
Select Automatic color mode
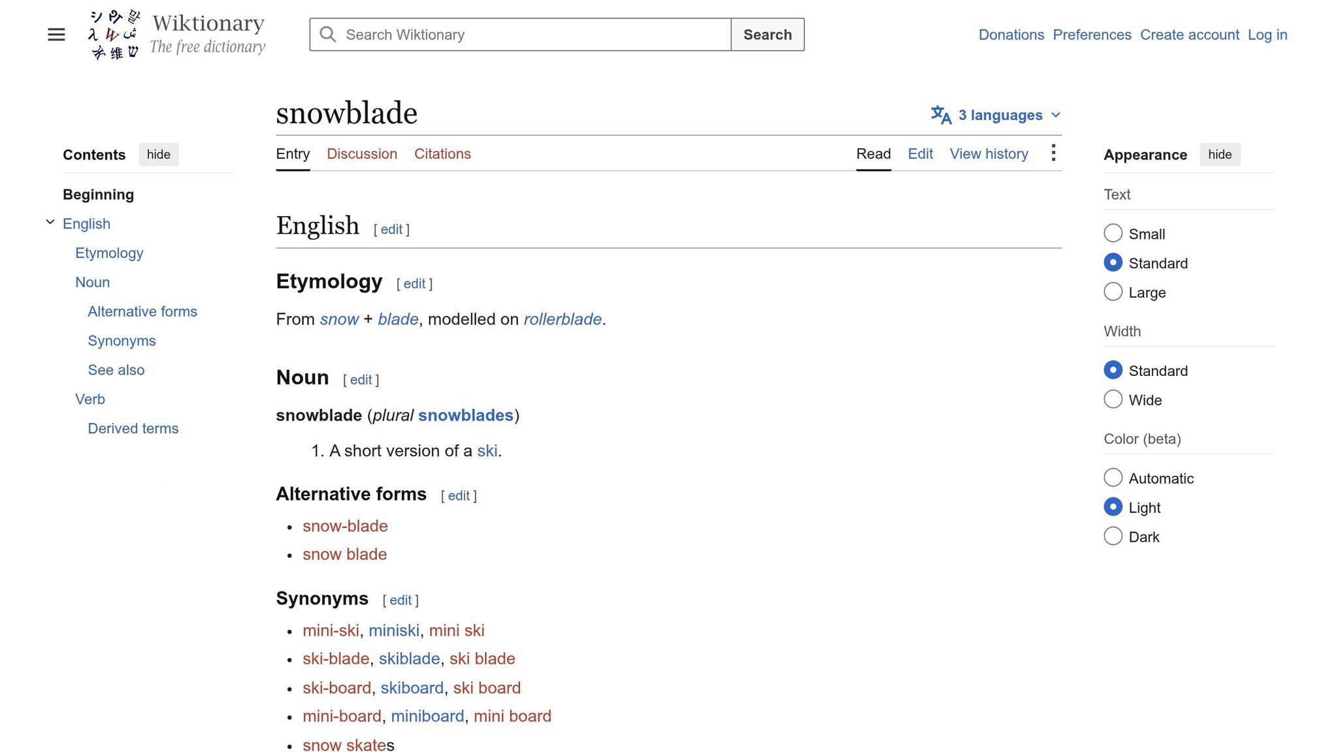pos(1113,478)
